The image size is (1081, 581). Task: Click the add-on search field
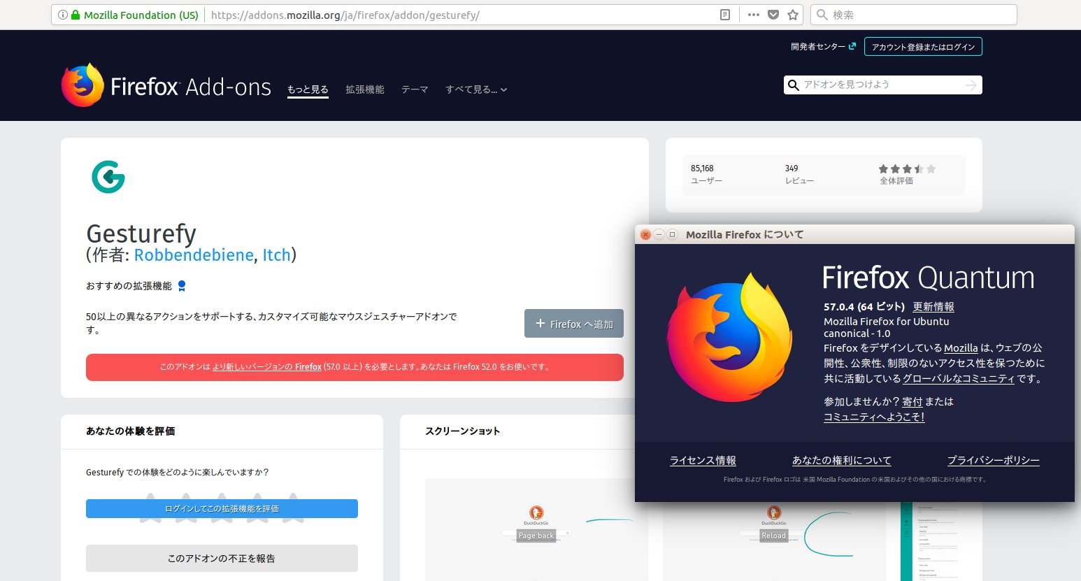click(x=883, y=85)
